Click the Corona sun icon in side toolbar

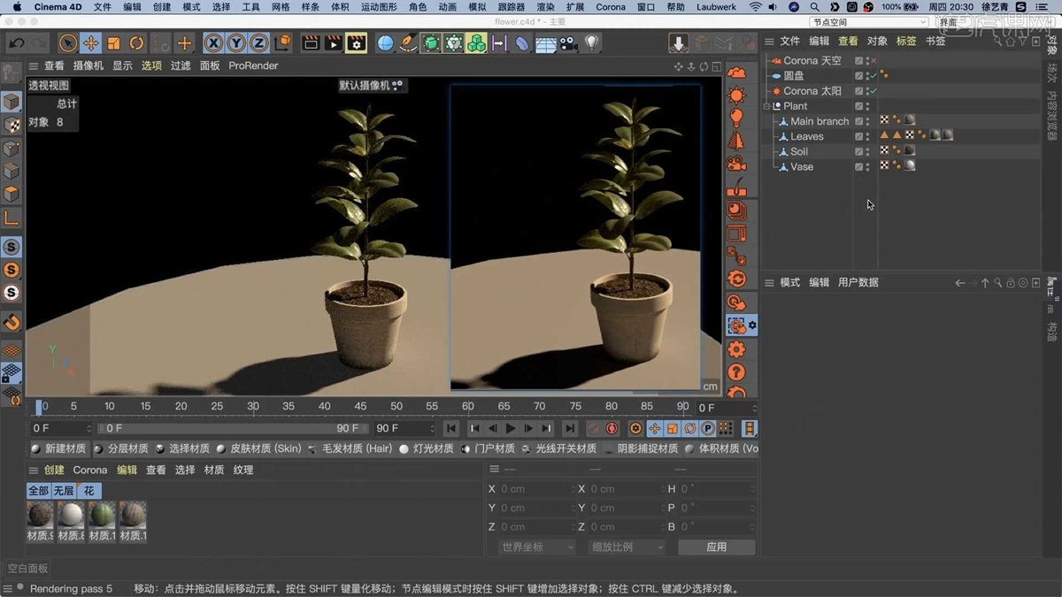pos(736,95)
